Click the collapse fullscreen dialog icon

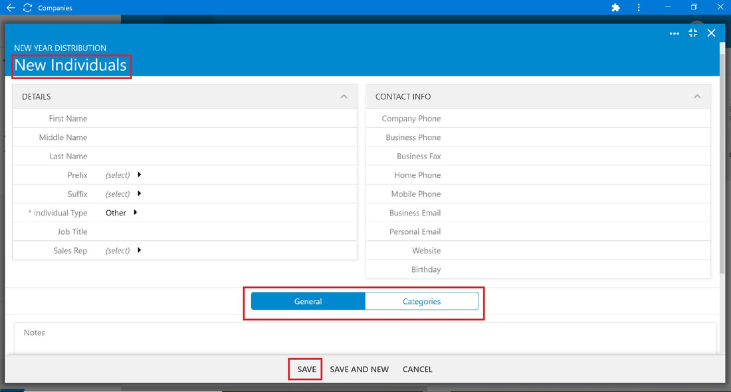[692, 33]
